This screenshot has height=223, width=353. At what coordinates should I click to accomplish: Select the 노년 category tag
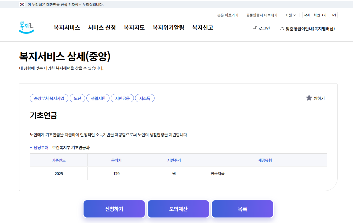(77, 98)
